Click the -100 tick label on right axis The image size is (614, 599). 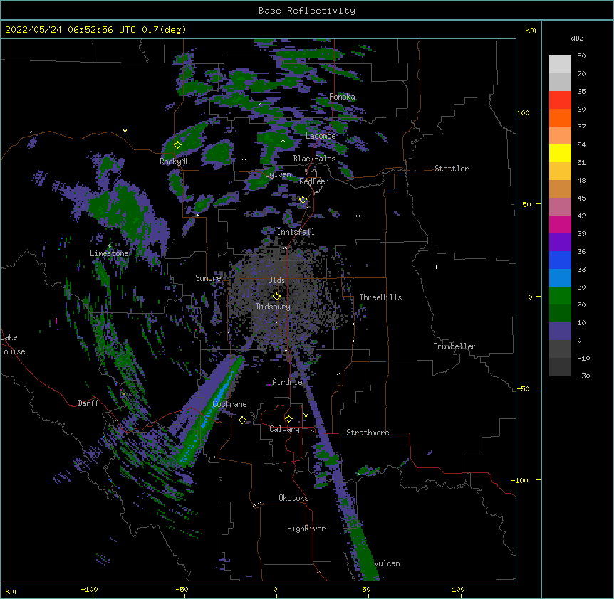(520, 480)
